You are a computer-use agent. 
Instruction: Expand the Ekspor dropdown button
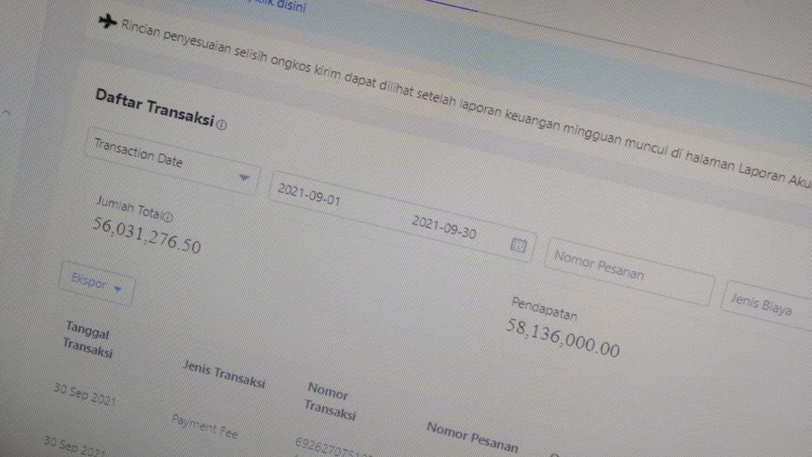coord(96,283)
